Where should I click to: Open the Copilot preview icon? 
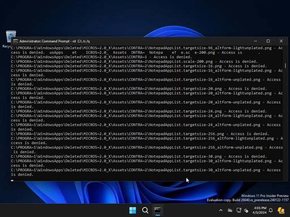coord(281,210)
